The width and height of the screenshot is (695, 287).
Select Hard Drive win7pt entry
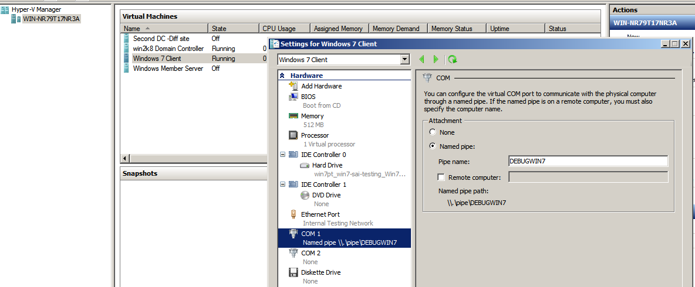(x=344, y=169)
